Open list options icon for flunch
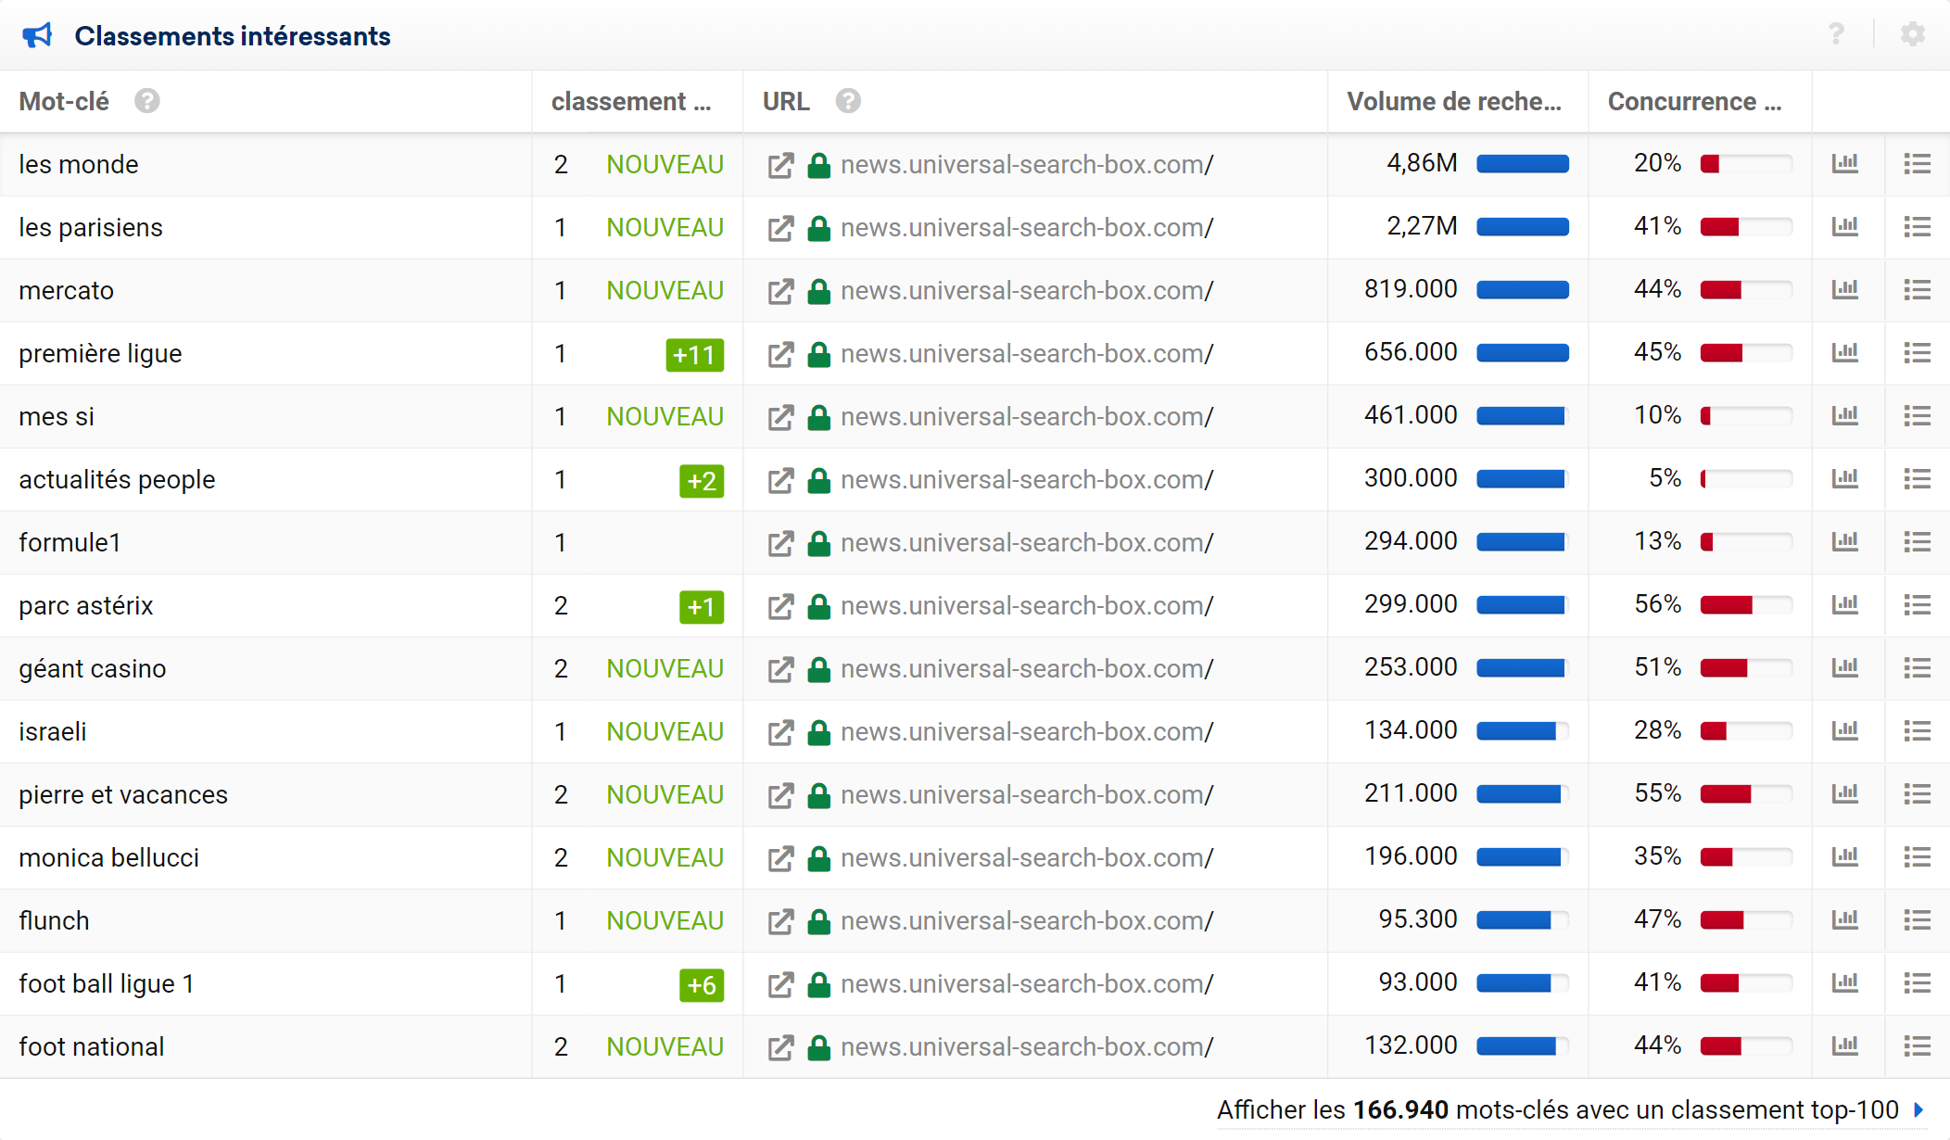The height and width of the screenshot is (1140, 1950). point(1918,920)
